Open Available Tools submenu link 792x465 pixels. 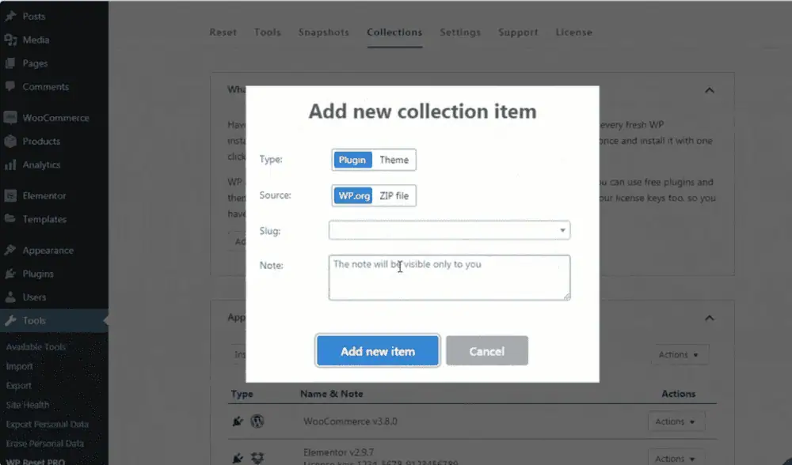click(36, 347)
